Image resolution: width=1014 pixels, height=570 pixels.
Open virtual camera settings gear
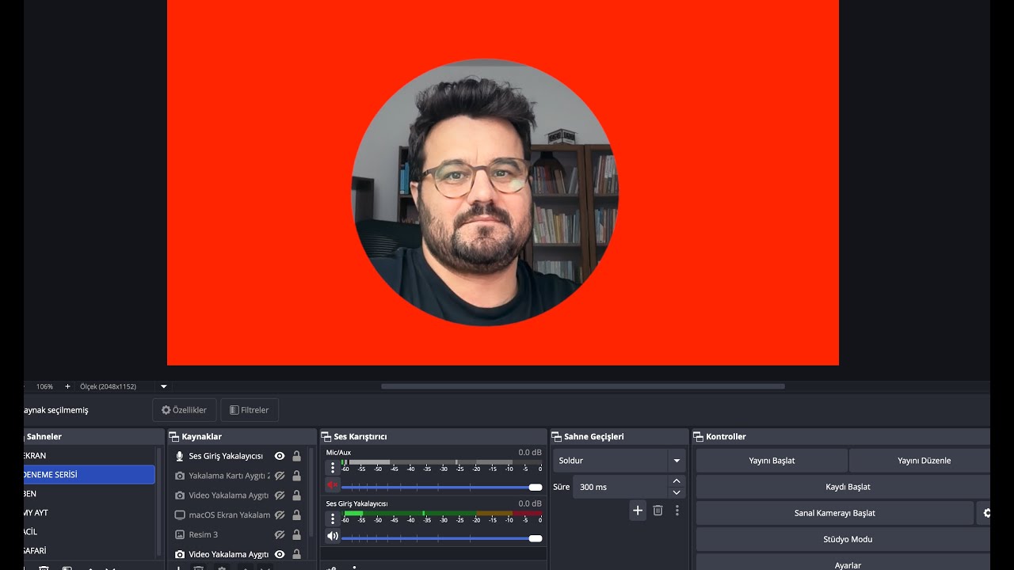985,513
